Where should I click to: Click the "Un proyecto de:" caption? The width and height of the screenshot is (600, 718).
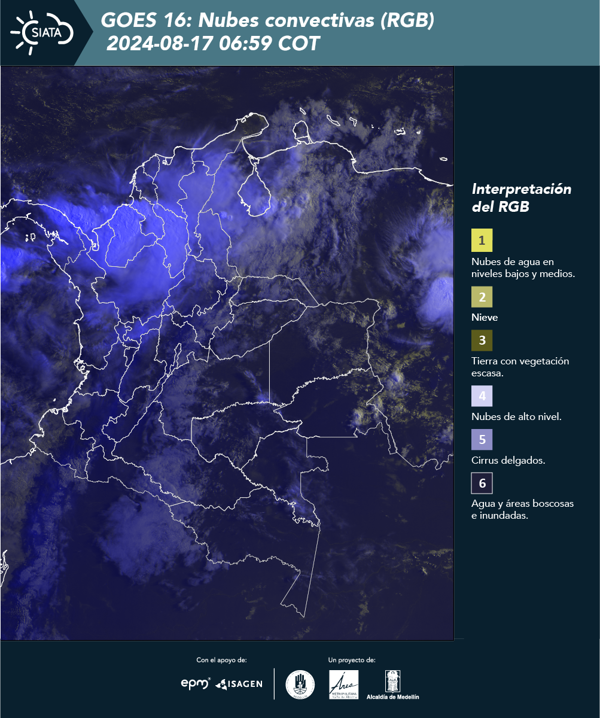pyautogui.click(x=352, y=660)
